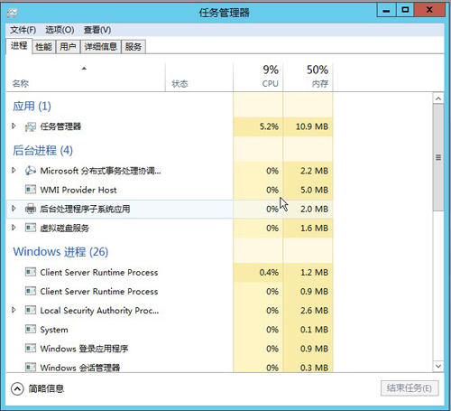
Task: Click the Windows 登录应用程序 icon
Action: pyautogui.click(x=31, y=349)
